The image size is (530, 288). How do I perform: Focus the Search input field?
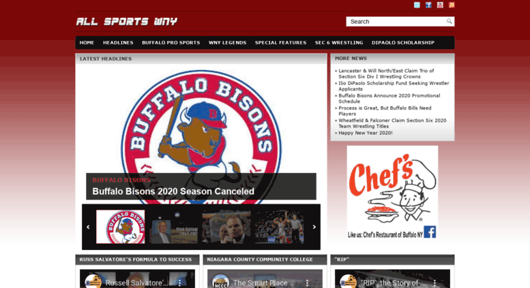point(396,21)
